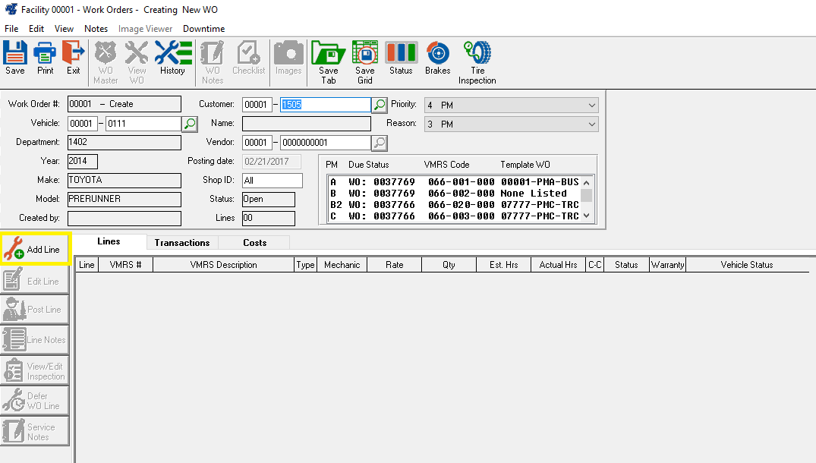816x463 pixels.
Task: Click the customer search magnifier icon
Action: pos(379,105)
